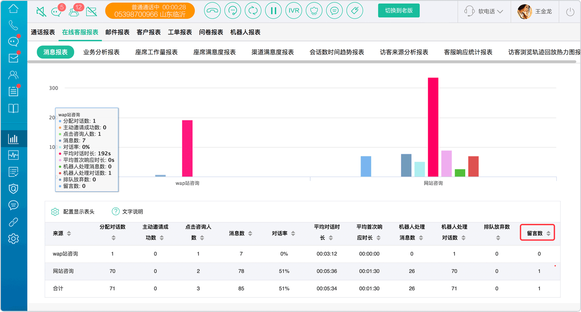Select the 消息报表 sub-tab

click(x=56, y=52)
